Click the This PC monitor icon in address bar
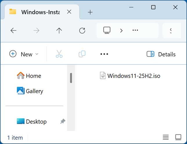Image resolution: width=187 pixels, height=144 pixels. 107,30
